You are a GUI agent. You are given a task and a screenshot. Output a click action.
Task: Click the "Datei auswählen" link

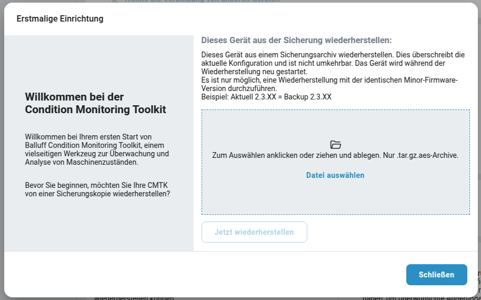pos(335,175)
